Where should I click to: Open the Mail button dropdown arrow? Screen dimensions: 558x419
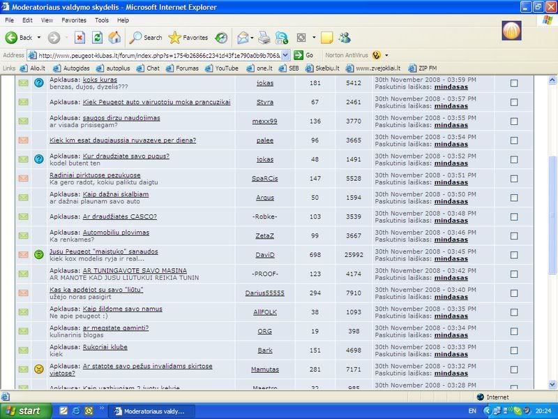252,38
